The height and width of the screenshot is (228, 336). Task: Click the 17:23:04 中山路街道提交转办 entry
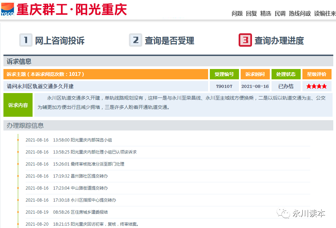coord(67,188)
